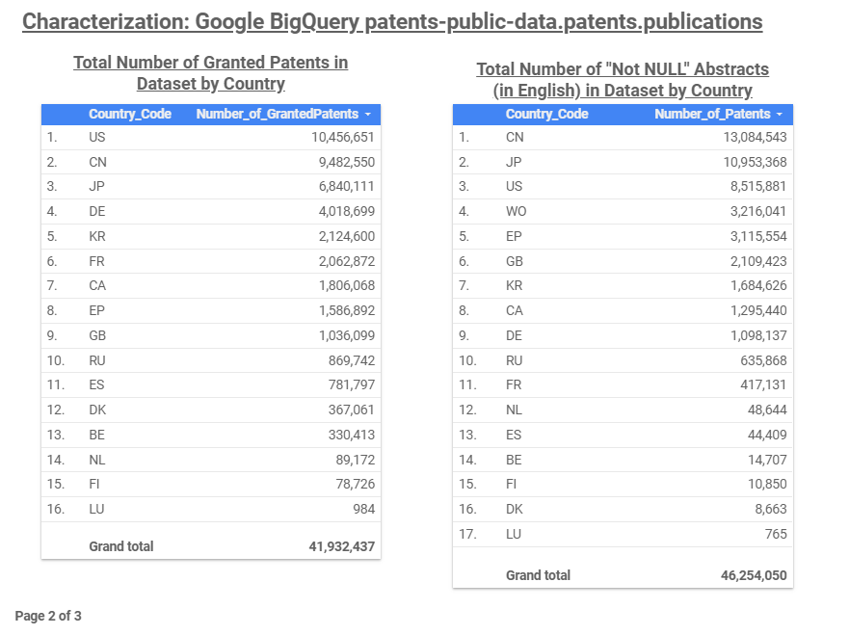Select the ES abstracts value 44,409

click(x=767, y=435)
